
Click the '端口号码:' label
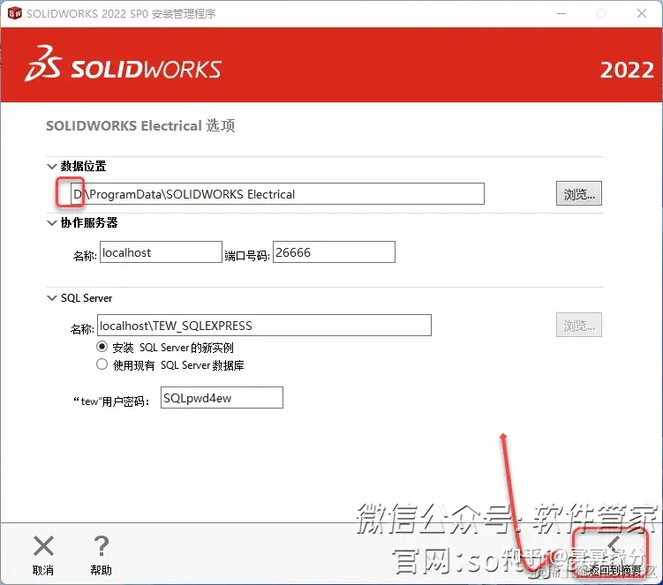point(247,256)
